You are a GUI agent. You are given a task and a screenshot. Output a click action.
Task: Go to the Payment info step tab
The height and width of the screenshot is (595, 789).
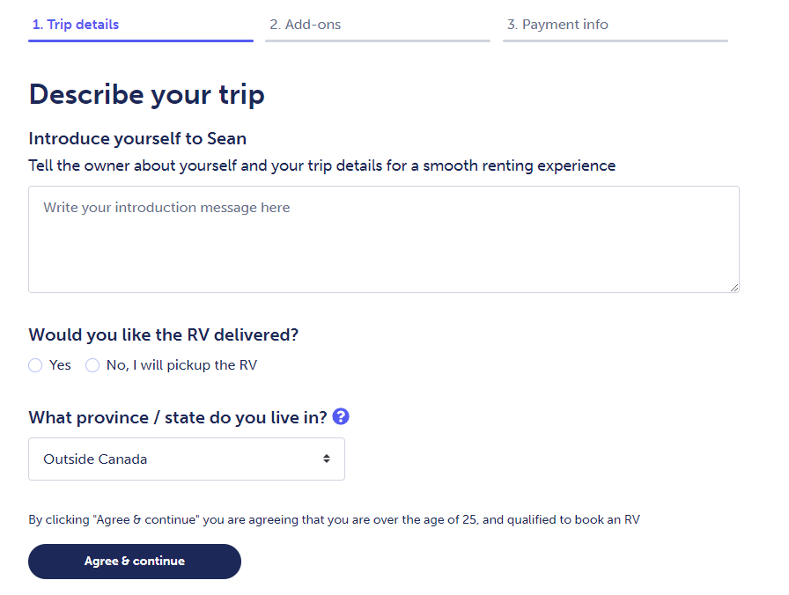pos(557,24)
